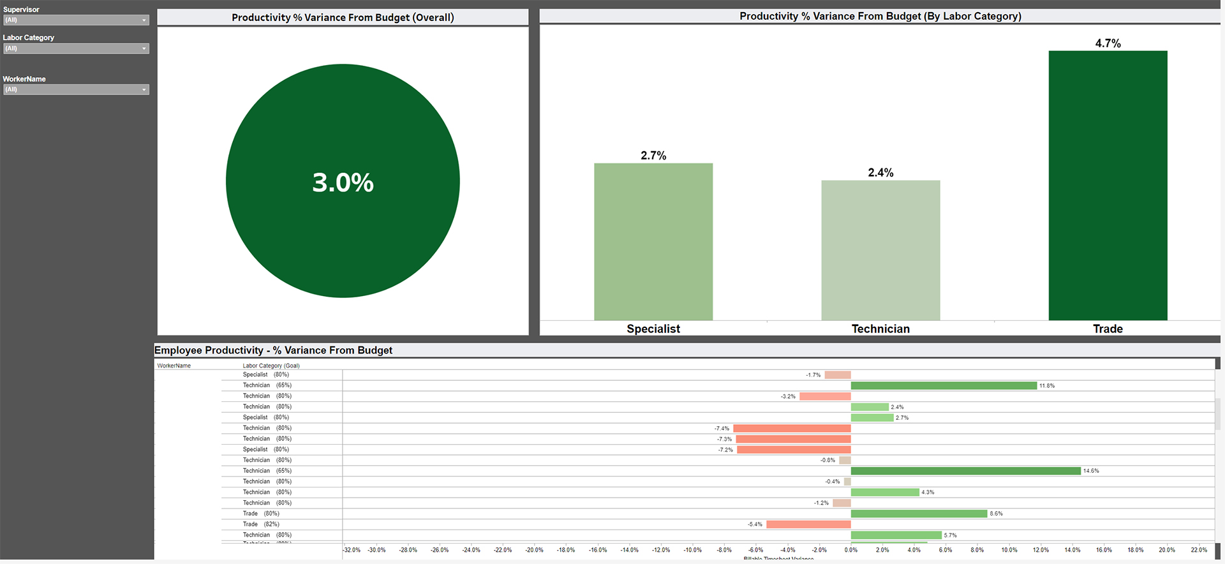
Task: Select the Specialist category bar
Action: [653, 242]
